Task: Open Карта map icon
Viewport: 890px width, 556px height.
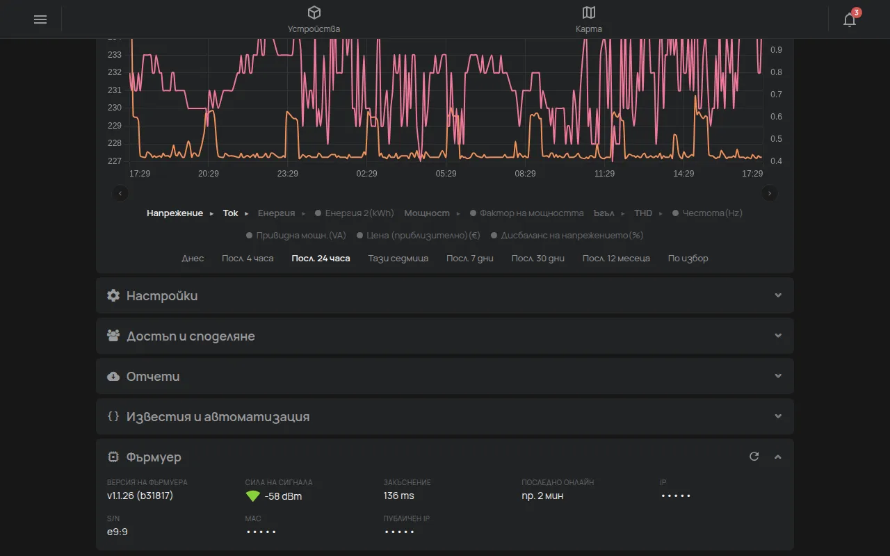Action: coord(589,13)
